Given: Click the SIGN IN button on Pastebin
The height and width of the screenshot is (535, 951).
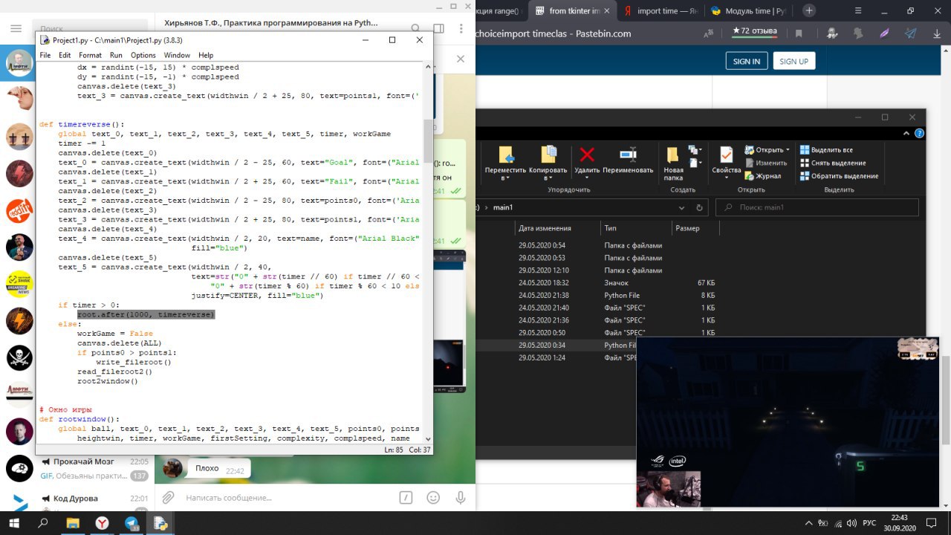Looking at the screenshot, I should pos(746,61).
